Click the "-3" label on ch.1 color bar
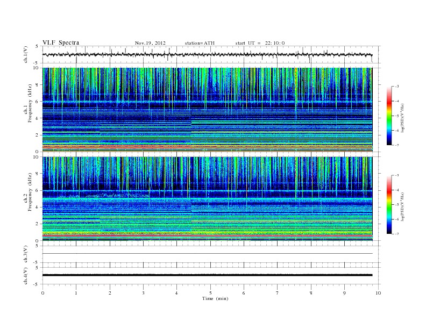The height and width of the screenshot is (329, 426). [397, 87]
